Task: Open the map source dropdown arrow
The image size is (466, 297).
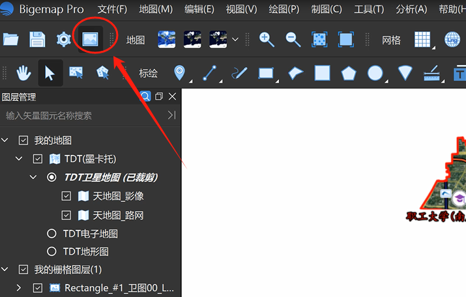Action: tap(235, 39)
